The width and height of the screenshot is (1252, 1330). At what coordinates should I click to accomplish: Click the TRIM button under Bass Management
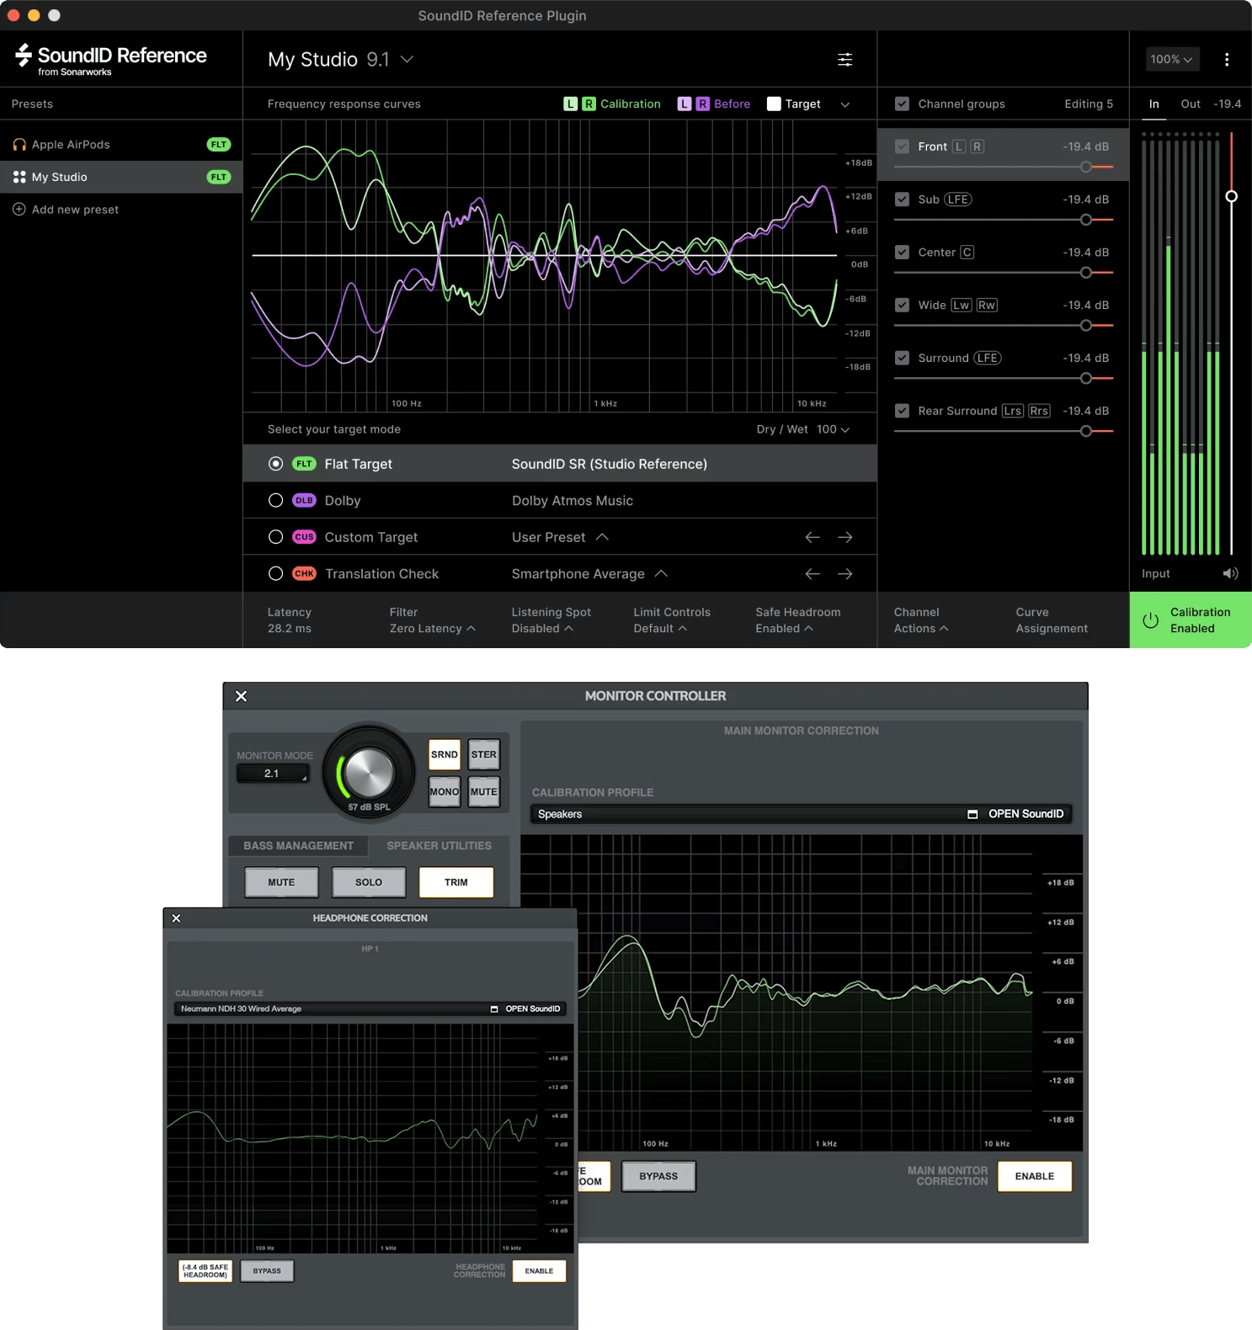point(456,882)
